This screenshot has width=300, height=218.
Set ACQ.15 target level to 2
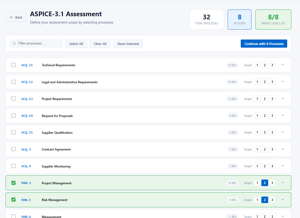[264, 132]
